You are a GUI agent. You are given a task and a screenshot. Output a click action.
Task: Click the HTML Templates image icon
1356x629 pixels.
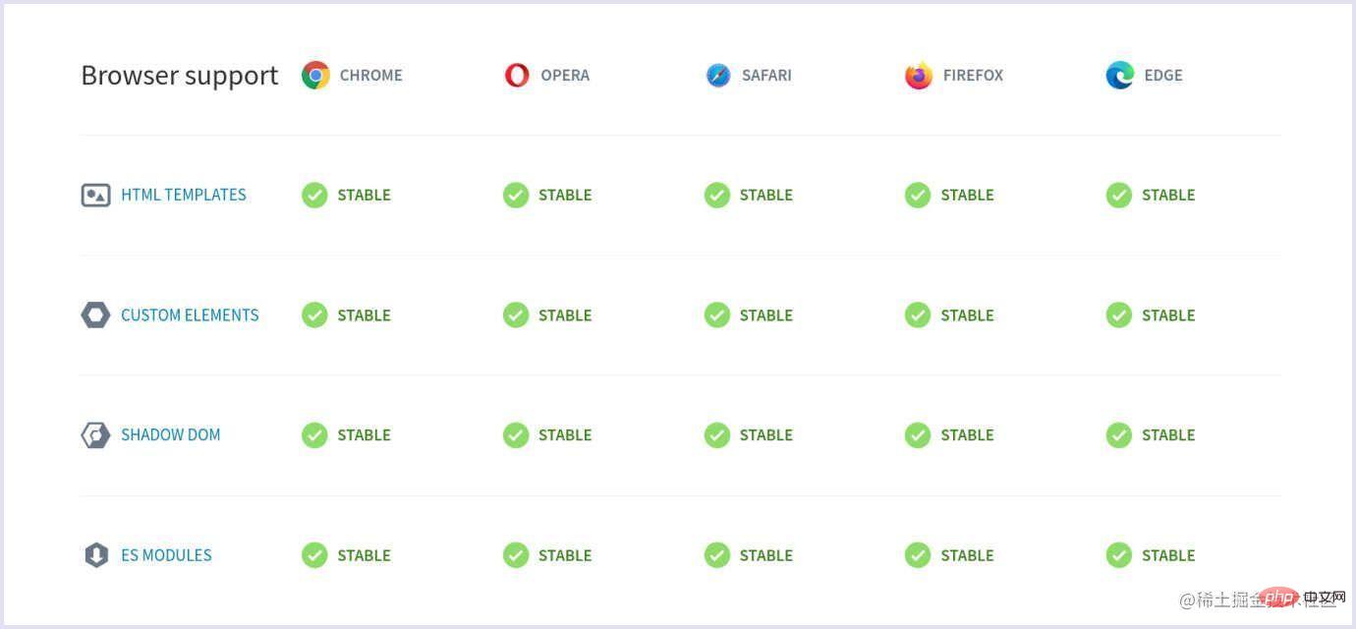[95, 195]
